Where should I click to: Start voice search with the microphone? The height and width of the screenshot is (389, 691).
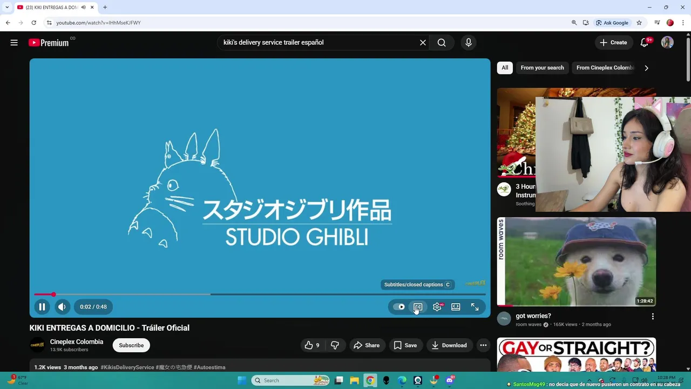pos(468,43)
